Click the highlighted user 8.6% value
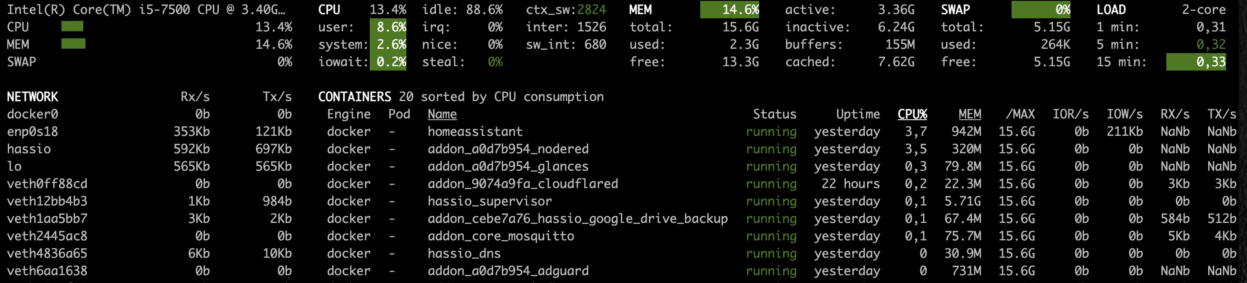Screen dimensions: 1247x283 (x=388, y=27)
